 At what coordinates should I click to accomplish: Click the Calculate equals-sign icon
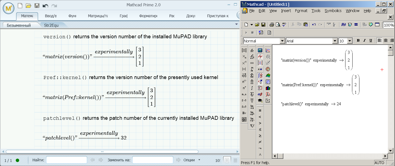(x=356, y=25)
